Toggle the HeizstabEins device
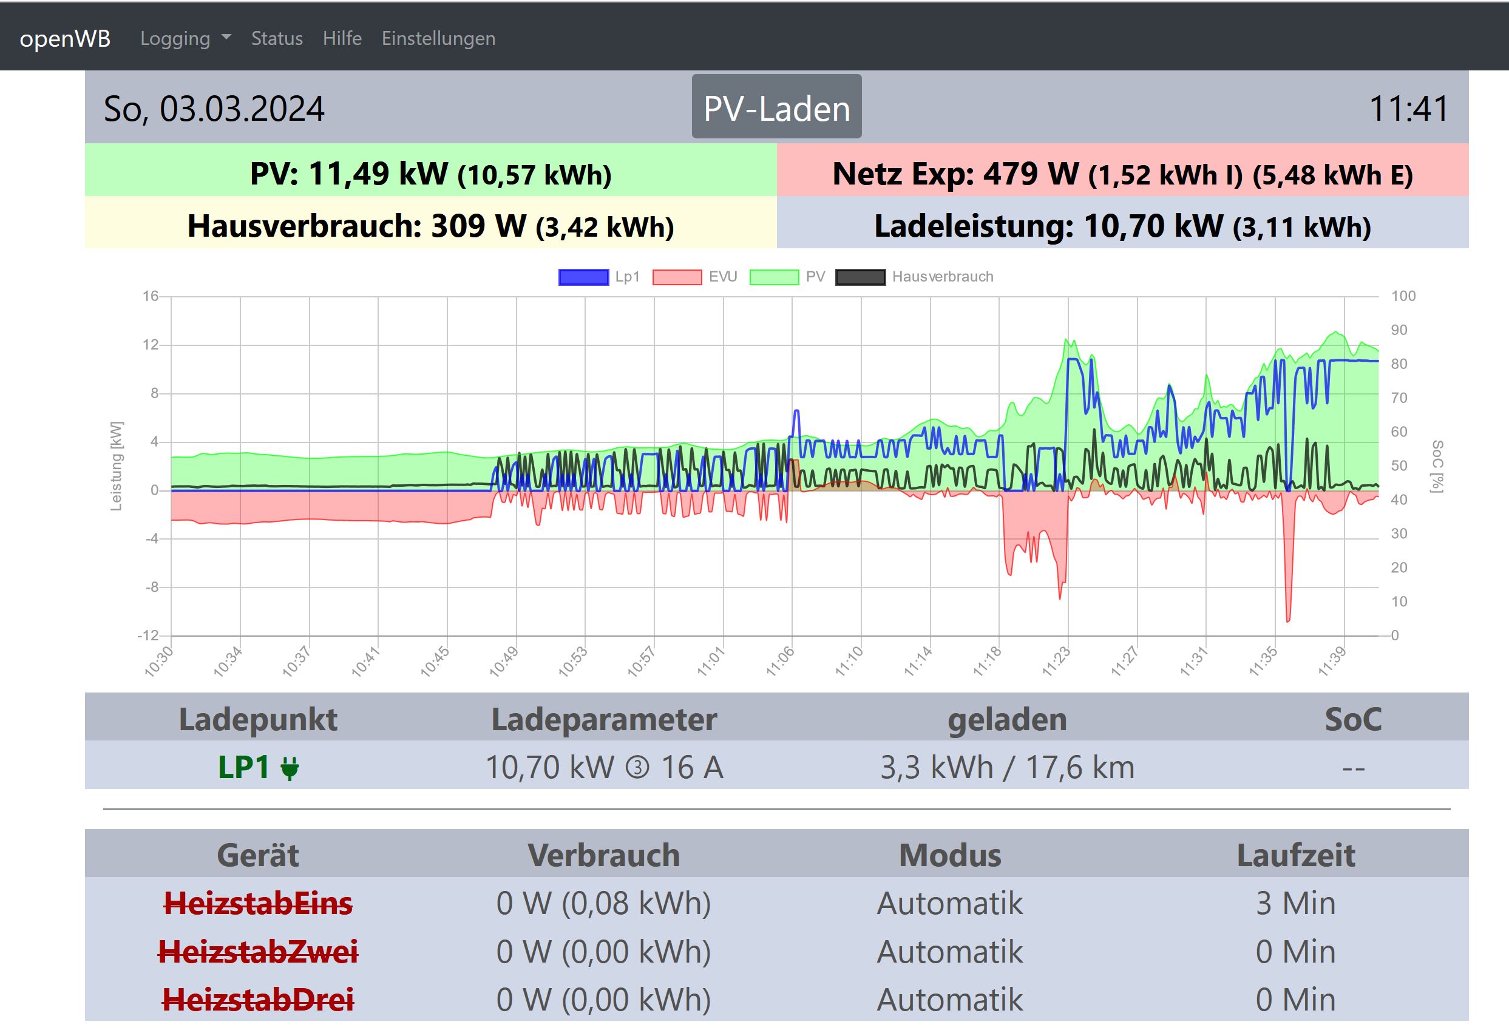The height and width of the screenshot is (1033, 1509). (x=258, y=903)
